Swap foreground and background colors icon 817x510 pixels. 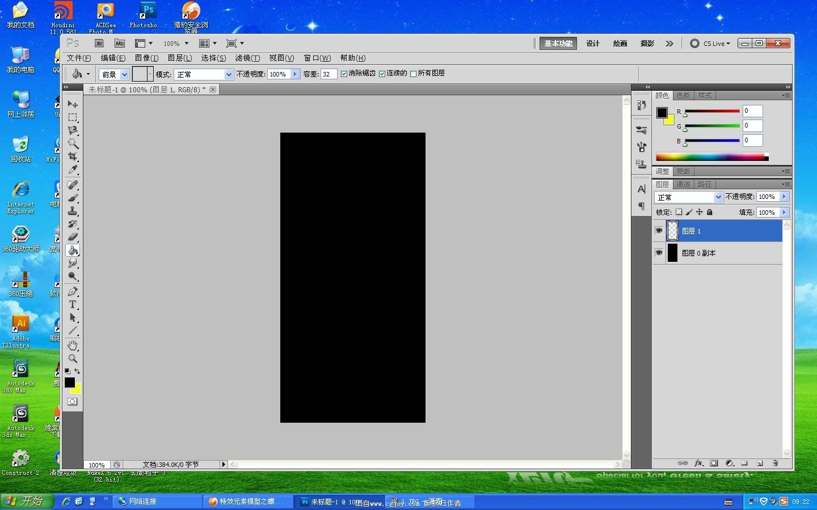77,371
